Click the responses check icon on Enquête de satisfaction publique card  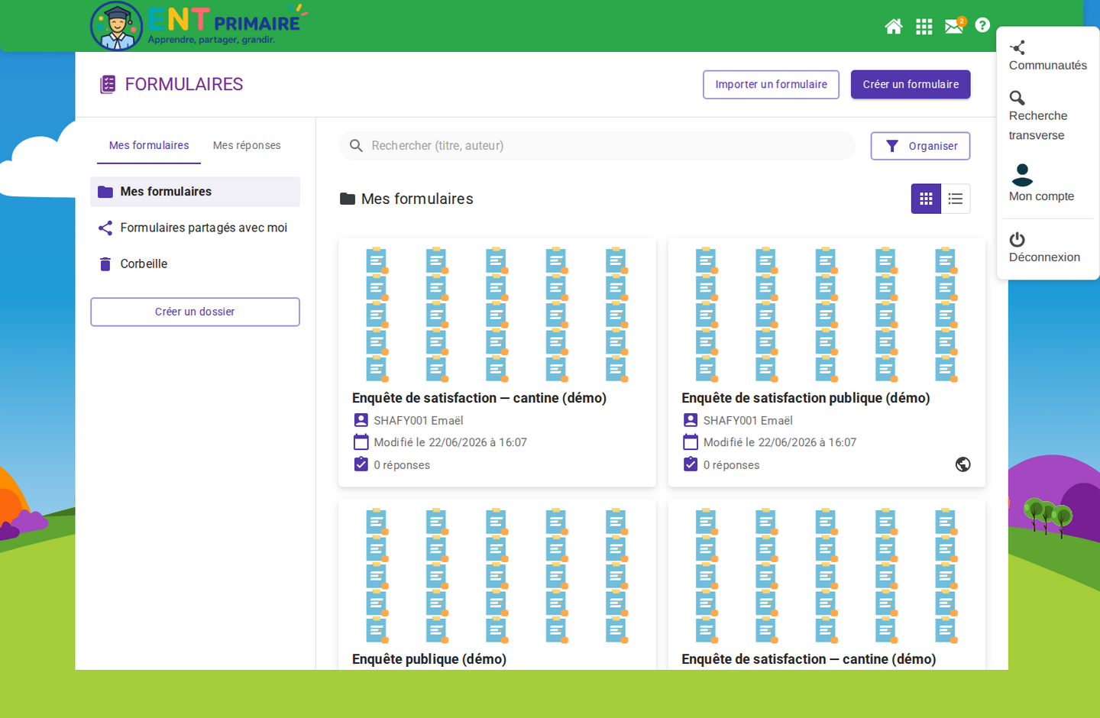pos(691,464)
